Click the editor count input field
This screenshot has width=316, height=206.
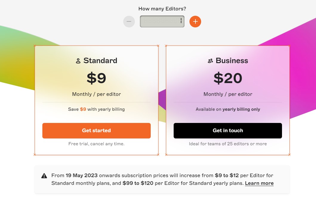162,21
